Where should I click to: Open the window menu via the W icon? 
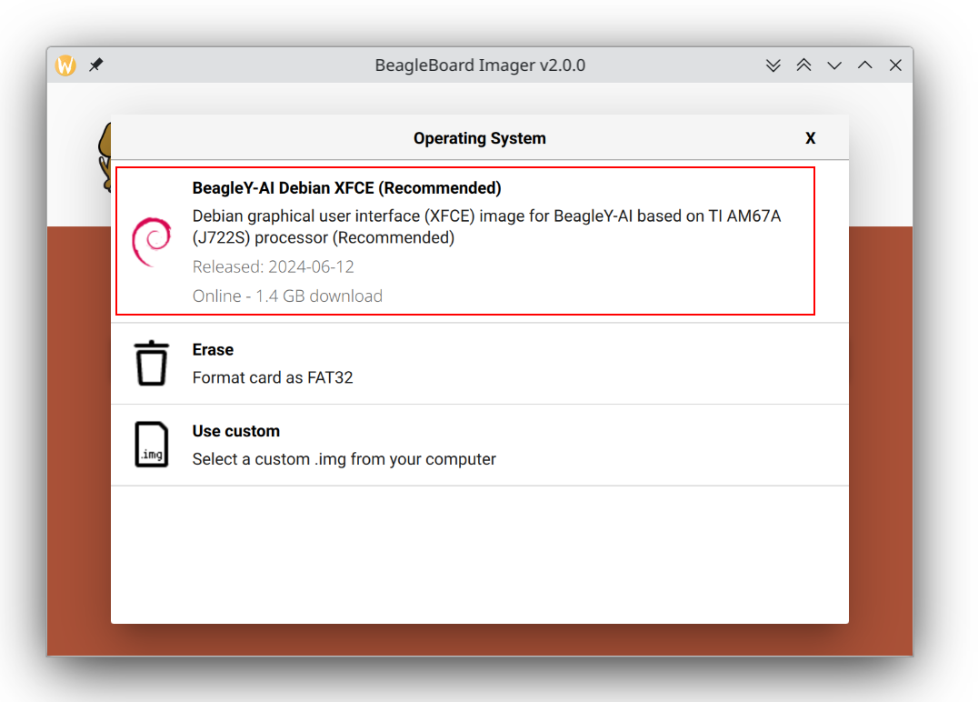(x=64, y=65)
